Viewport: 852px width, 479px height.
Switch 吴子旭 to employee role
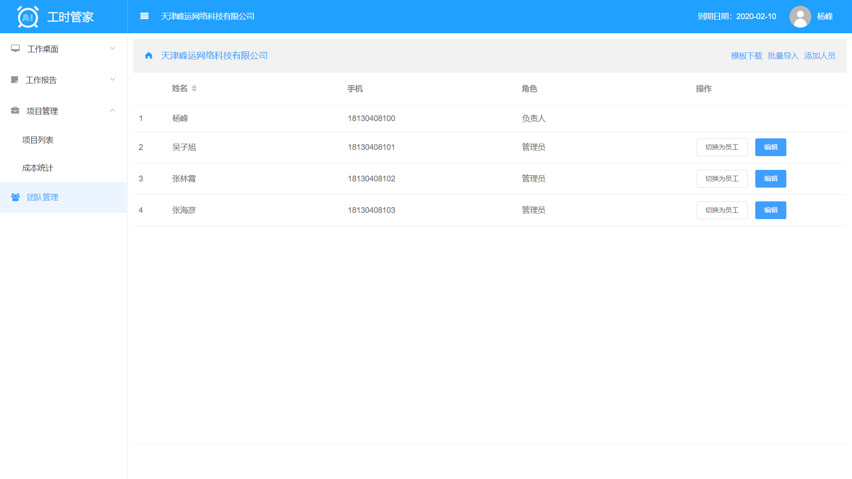[x=722, y=147]
